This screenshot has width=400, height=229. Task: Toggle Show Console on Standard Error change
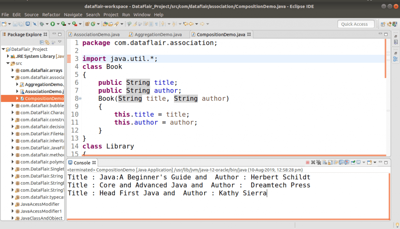click(x=347, y=162)
